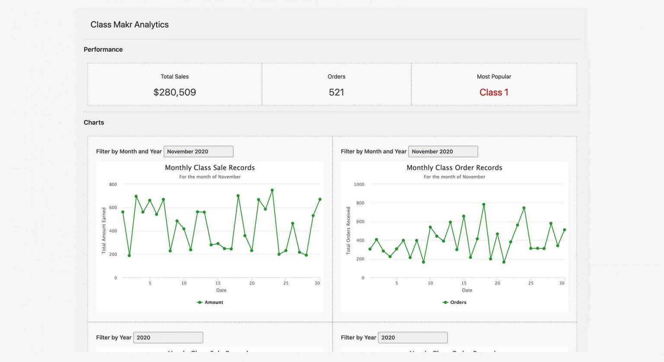Image resolution: width=664 pixels, height=362 pixels.
Task: Select the Charts section heading
Action: click(x=94, y=123)
